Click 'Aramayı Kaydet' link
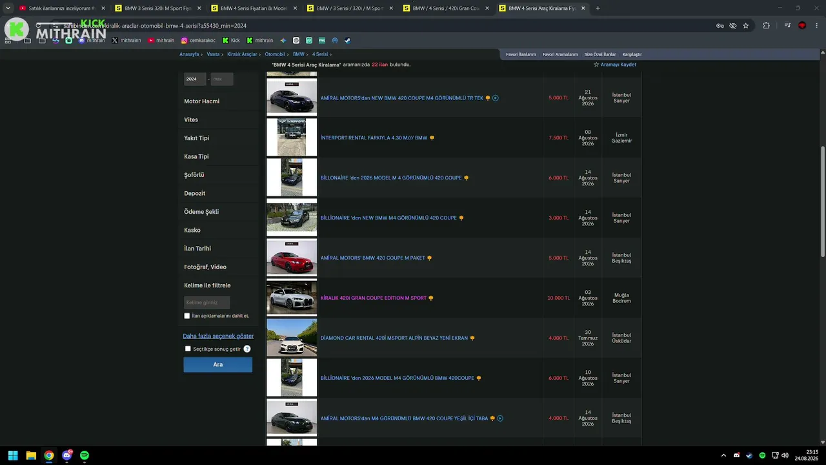This screenshot has height=465, width=826. [x=615, y=65]
